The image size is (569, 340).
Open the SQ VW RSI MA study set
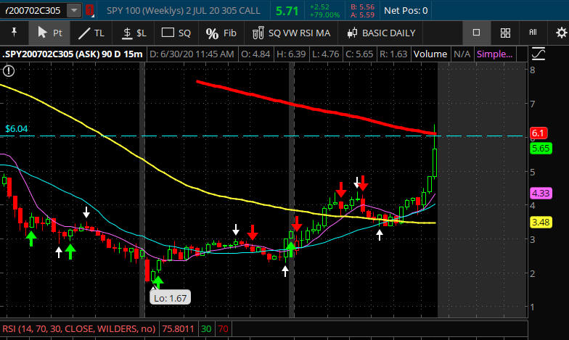point(292,33)
